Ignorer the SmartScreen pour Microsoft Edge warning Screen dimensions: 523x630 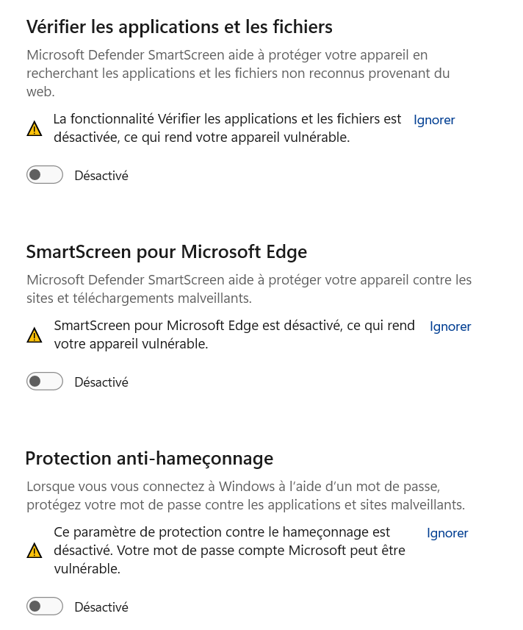pos(450,326)
